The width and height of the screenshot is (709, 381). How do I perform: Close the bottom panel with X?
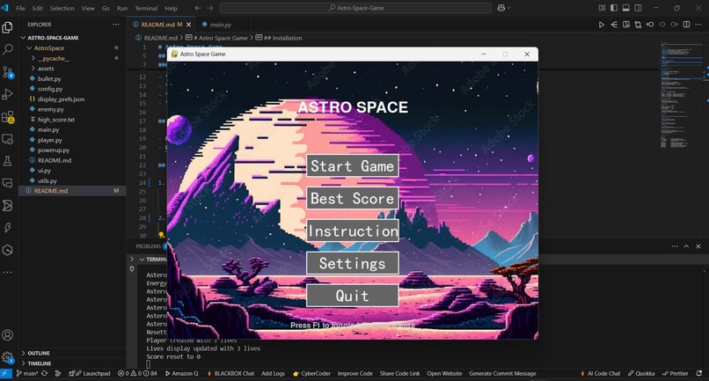tap(698, 246)
